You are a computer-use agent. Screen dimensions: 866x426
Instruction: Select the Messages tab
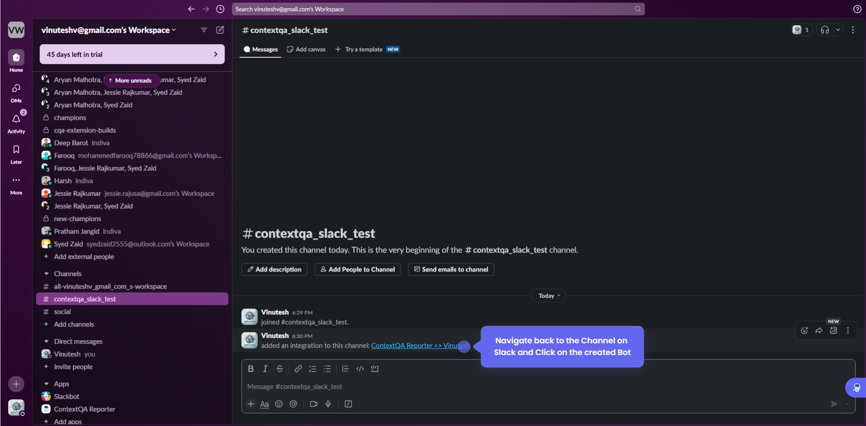click(261, 49)
